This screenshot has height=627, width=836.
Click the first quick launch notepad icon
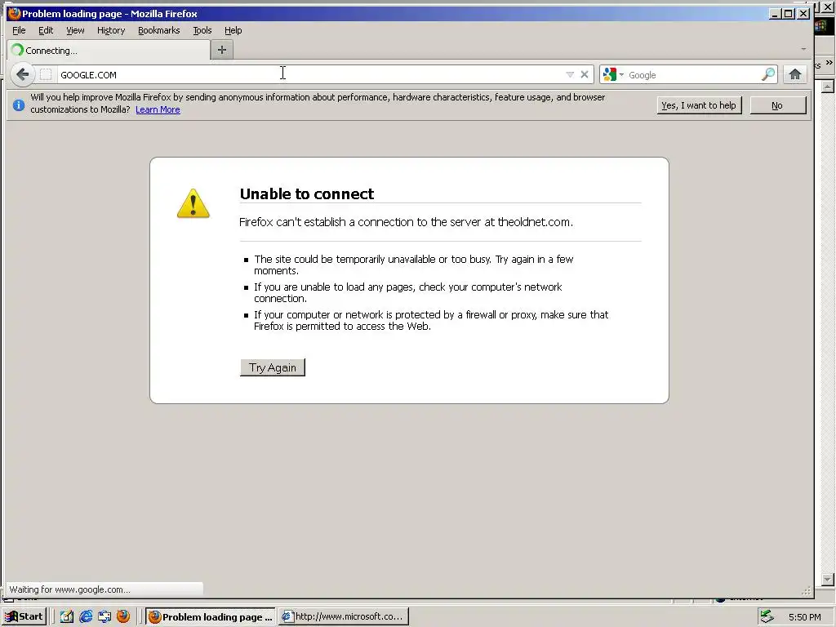coord(67,616)
